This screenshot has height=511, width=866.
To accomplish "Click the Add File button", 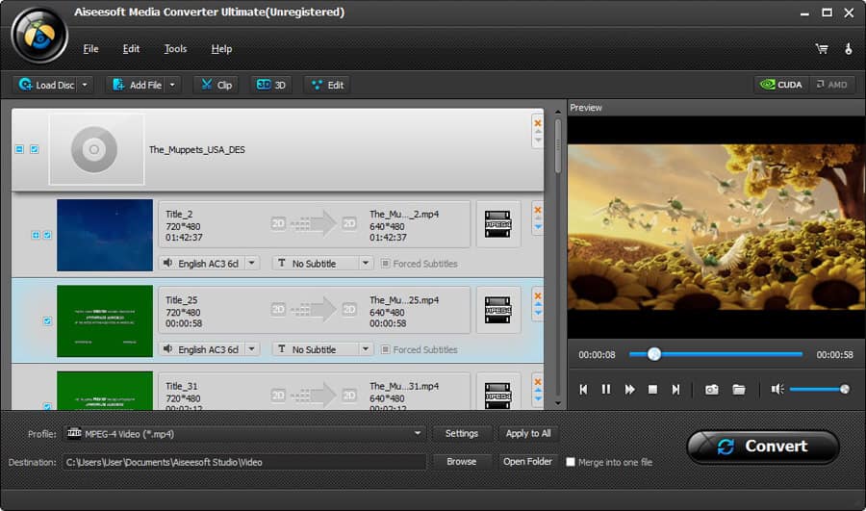I will coord(137,85).
